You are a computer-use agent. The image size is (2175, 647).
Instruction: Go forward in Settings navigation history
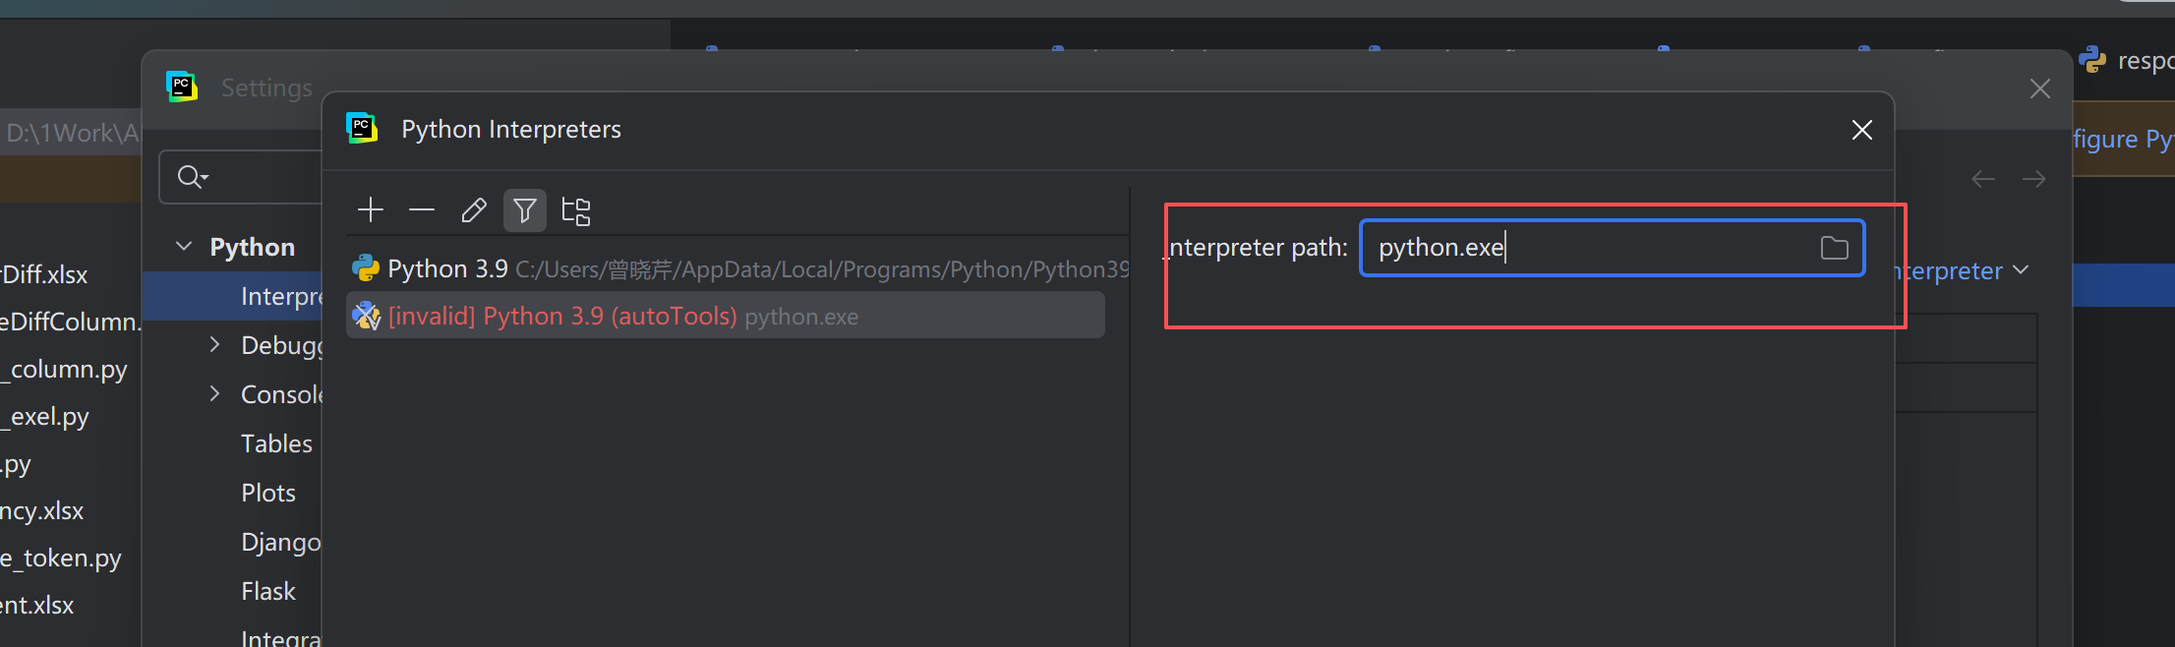point(2034,179)
